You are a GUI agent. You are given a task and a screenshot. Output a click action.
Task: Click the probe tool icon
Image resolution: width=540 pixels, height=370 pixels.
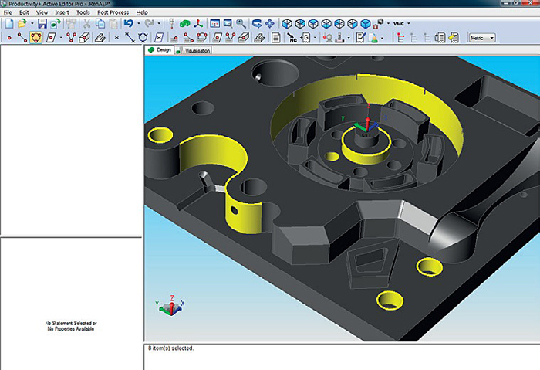tap(172, 23)
